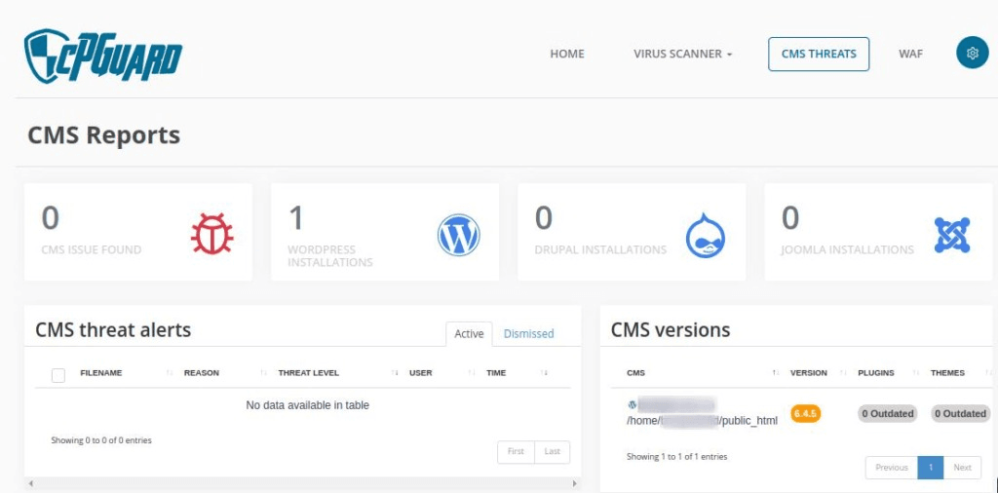Click the WORDPRESS INSTALLATIONS label
This screenshot has height=493, width=998.
coord(329,255)
